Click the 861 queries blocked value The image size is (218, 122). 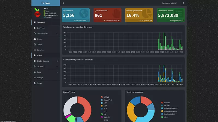(98, 15)
